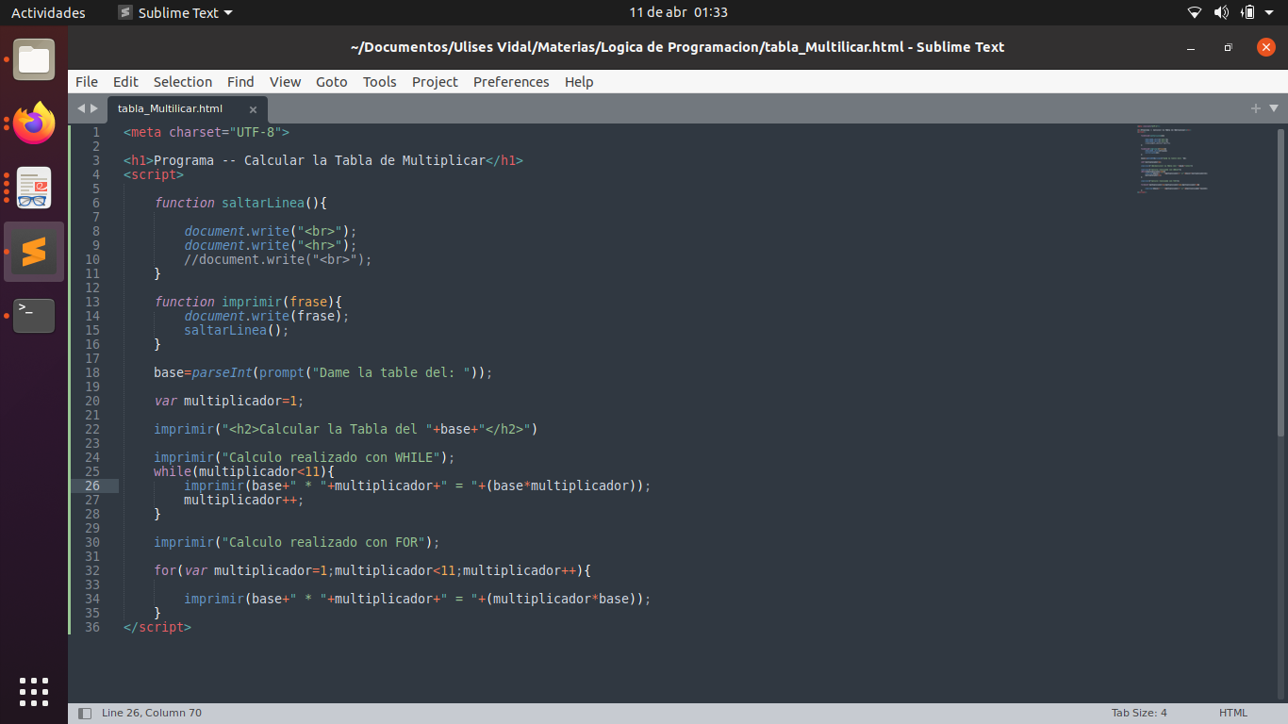
Task: Open the Sublime Text app menu in the top bar
Action: coord(174,12)
